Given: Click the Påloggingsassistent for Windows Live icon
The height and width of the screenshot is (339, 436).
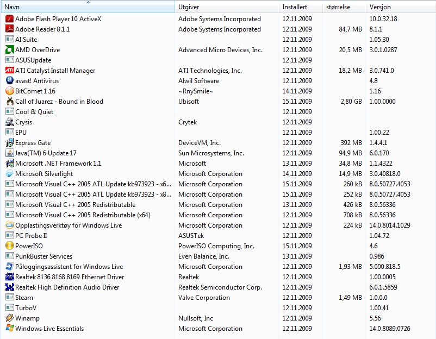Looking at the screenshot, I should click(9, 267).
